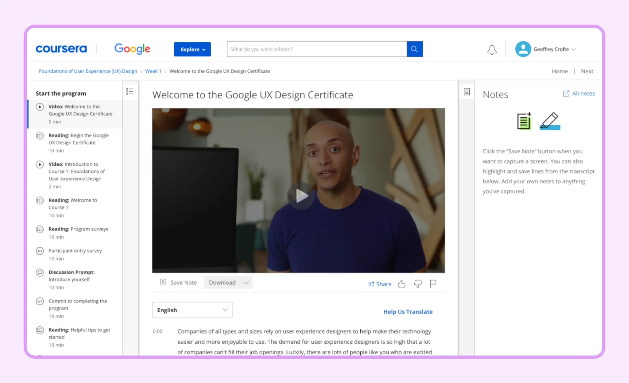
Task: Click the search input field
Action: (318, 49)
